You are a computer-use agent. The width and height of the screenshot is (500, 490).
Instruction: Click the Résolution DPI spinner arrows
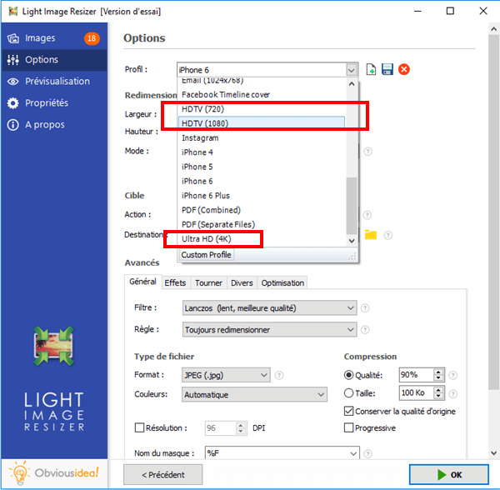click(x=241, y=428)
